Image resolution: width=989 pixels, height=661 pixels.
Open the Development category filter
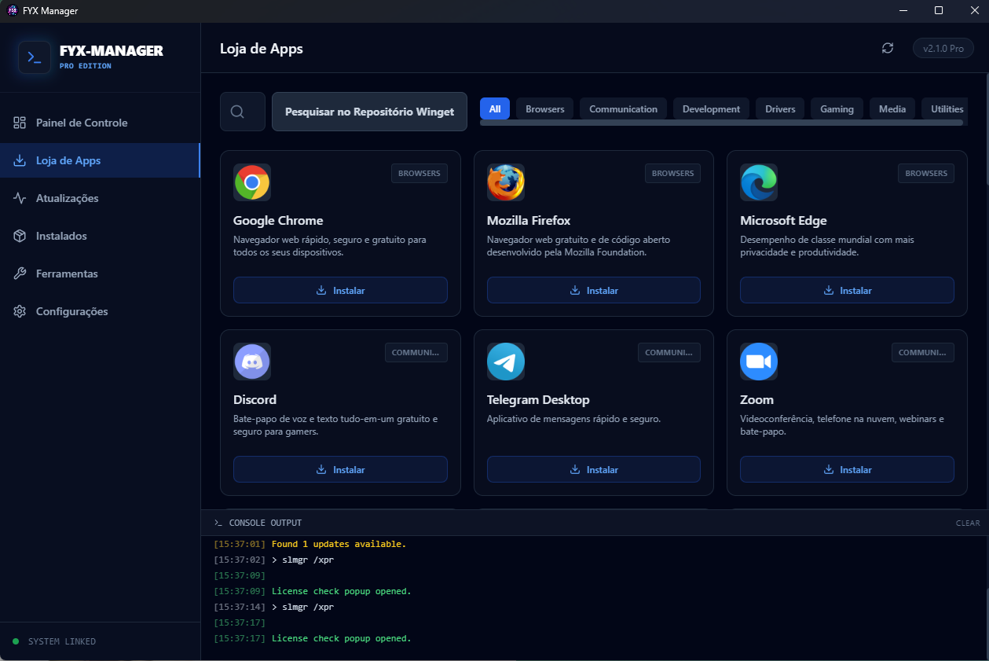point(711,108)
